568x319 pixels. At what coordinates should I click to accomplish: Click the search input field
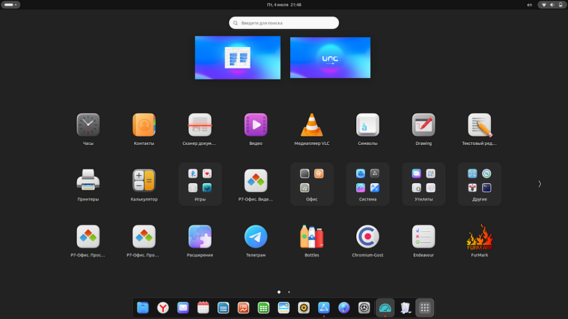[x=284, y=23]
